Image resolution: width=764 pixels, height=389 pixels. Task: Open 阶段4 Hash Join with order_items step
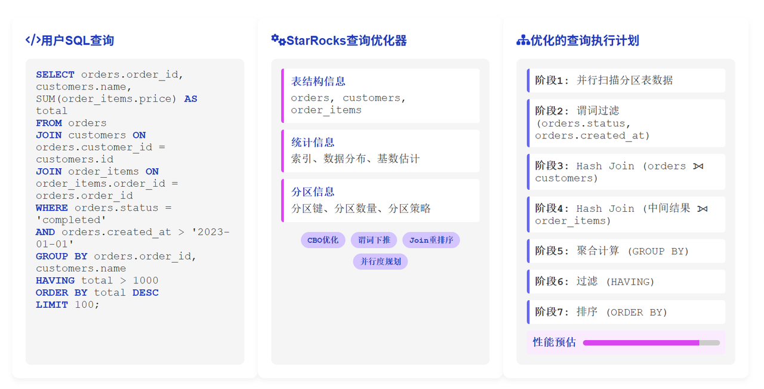pyautogui.click(x=626, y=214)
